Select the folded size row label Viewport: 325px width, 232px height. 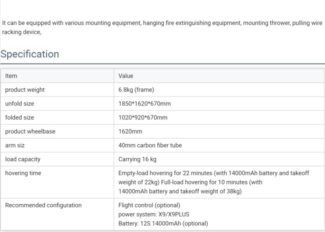pyautogui.click(x=19, y=117)
